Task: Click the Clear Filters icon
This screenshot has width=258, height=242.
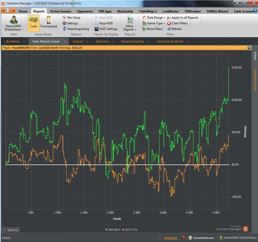Action: click(x=169, y=23)
